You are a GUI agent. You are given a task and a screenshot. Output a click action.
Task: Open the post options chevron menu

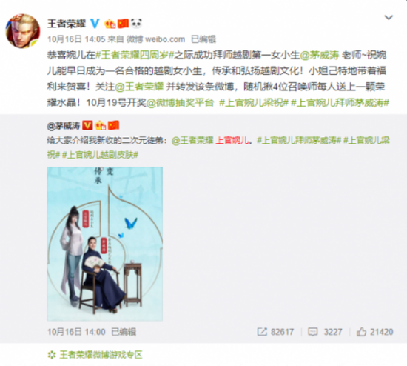tap(388, 18)
